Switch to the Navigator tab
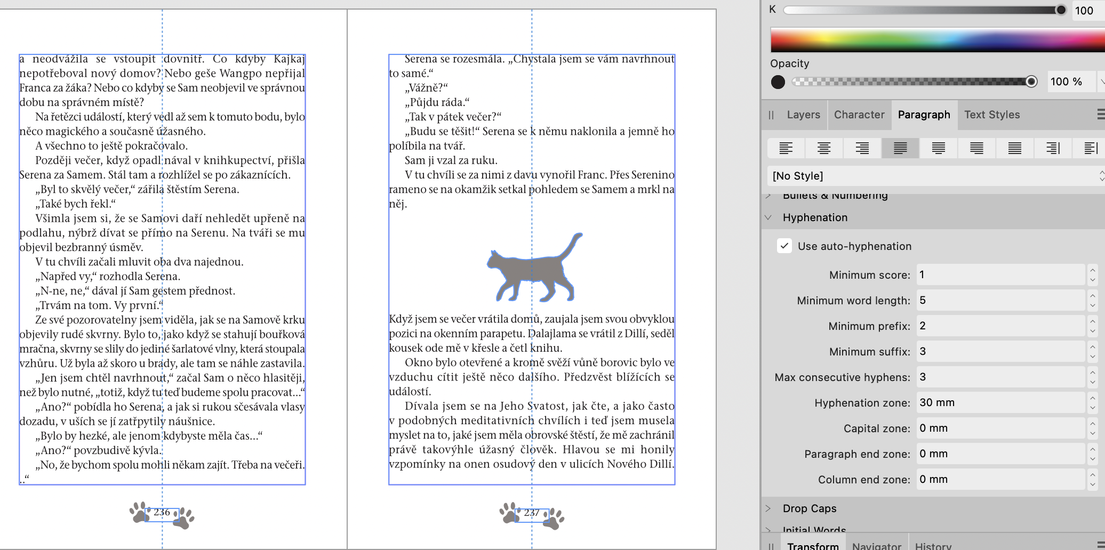The height and width of the screenshot is (550, 1105). 876,546
